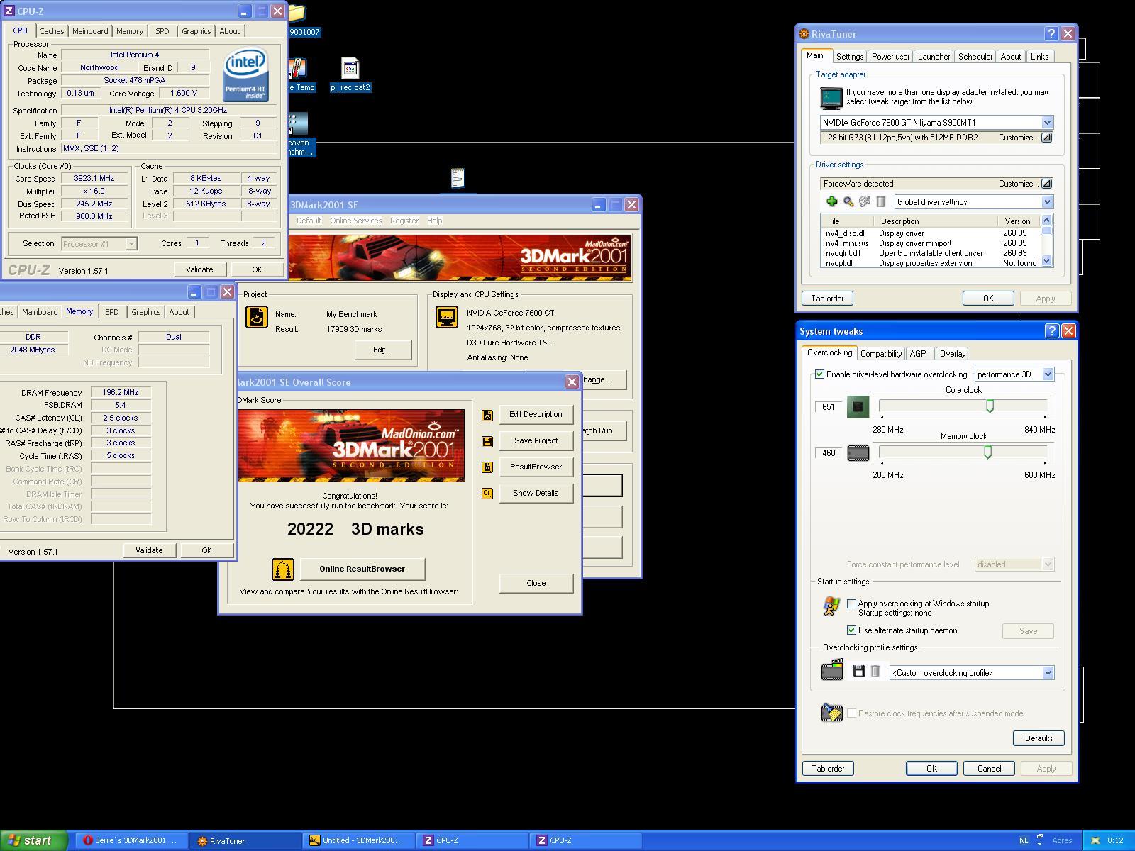Click the memory chip icon next to Memory clock

[x=858, y=453]
